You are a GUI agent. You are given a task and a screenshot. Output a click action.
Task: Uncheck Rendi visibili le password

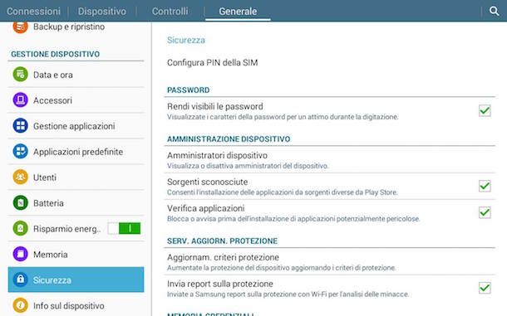[x=485, y=110]
